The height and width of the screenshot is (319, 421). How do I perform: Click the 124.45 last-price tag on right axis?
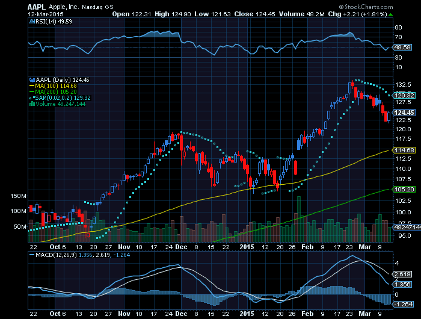[x=404, y=113]
